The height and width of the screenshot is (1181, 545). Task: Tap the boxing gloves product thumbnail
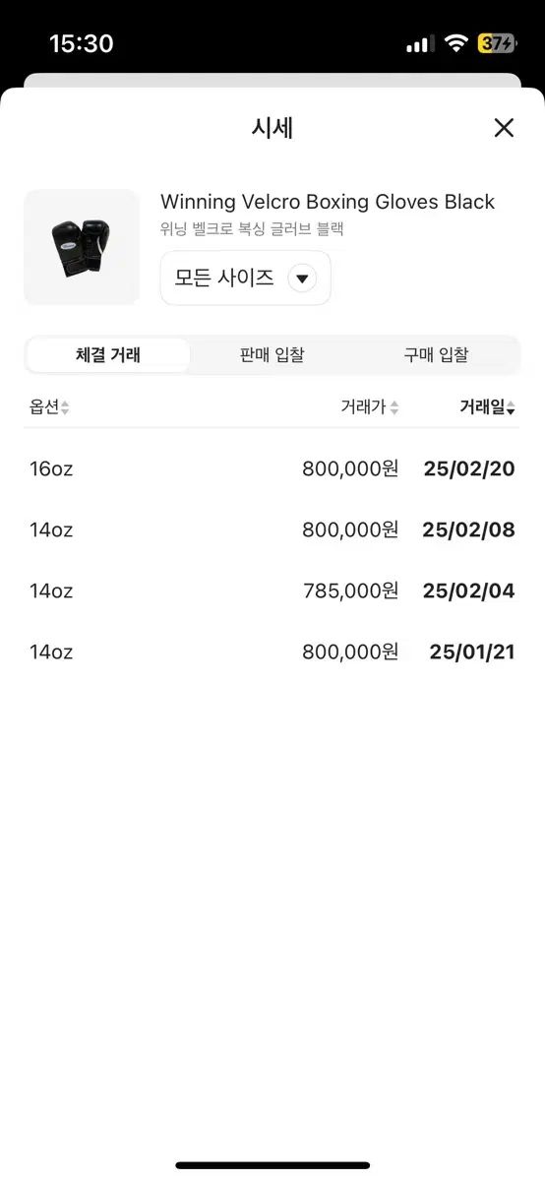pos(82,247)
